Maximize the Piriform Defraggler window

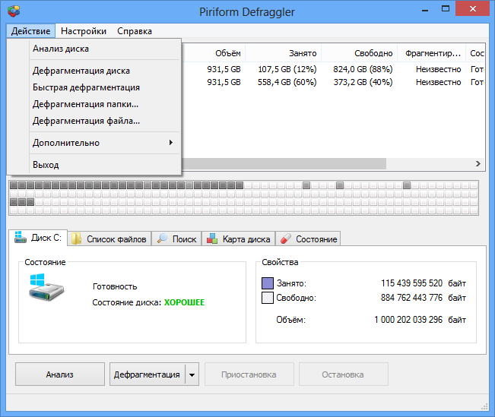click(446, 9)
